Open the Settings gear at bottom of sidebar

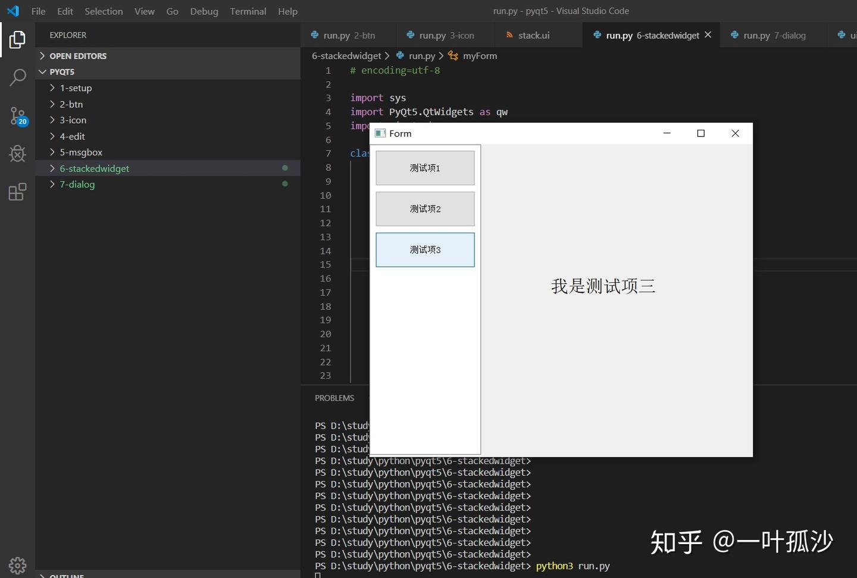[17, 565]
